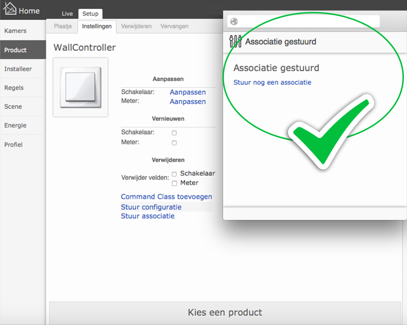
Task: Tick Vernieuwen checkbox for Meter
Action: pos(174,143)
